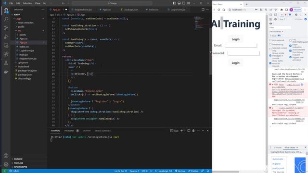308x173 pixels.
Task: Open the View menu
Action: click(x=38, y=3)
